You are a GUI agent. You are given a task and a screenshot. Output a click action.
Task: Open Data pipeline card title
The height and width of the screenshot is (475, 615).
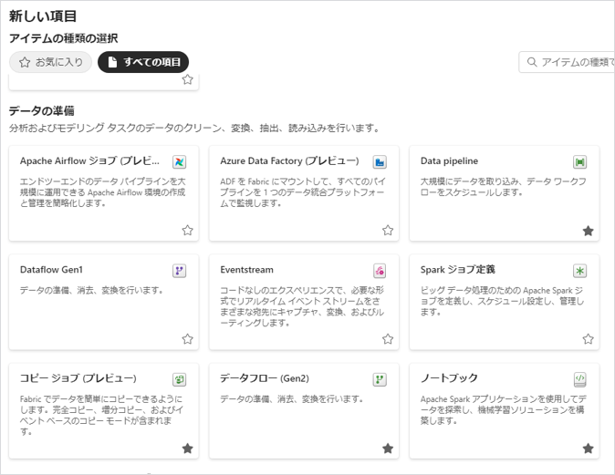point(449,161)
